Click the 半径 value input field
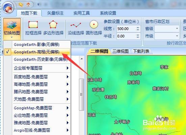The width and height of the screenshot is (186, 135). (x=126, y=36)
